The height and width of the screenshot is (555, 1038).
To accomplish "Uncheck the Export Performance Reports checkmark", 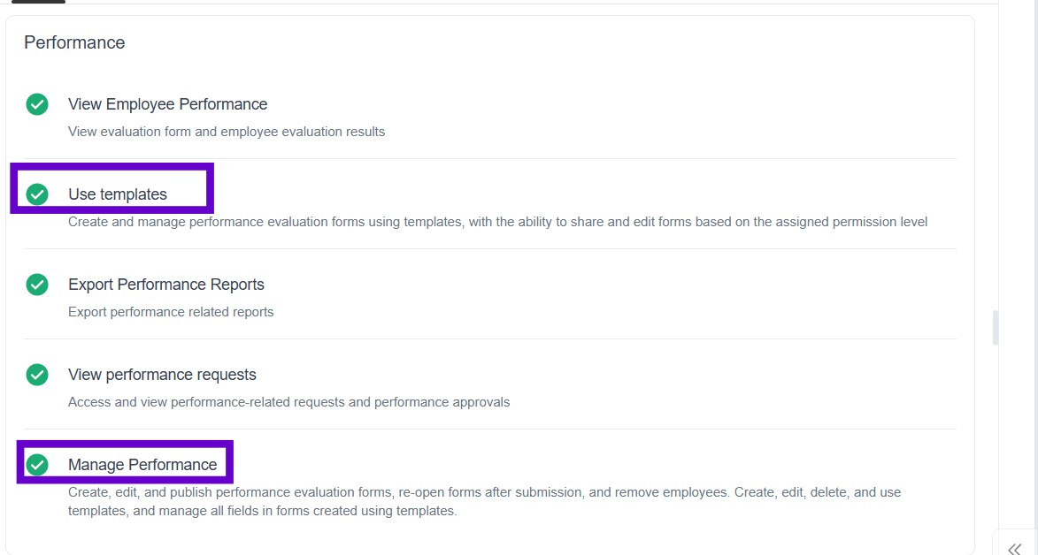I will pyautogui.click(x=37, y=285).
